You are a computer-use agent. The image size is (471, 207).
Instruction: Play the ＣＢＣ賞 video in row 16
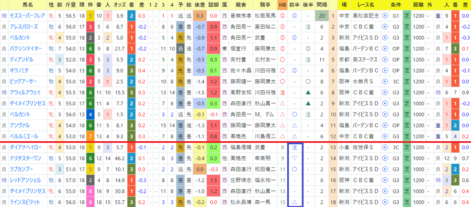[385, 180]
